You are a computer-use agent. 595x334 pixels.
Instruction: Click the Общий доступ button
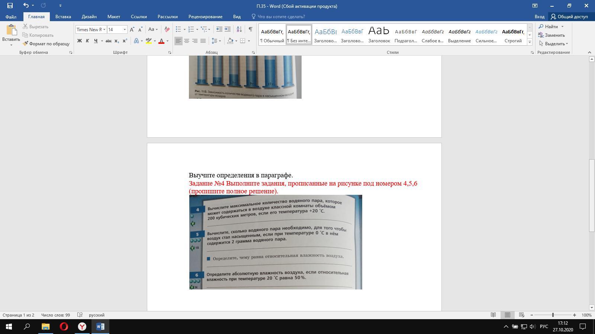pyautogui.click(x=569, y=17)
